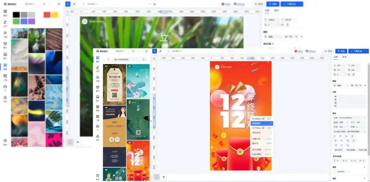
Task: Choose highlighted 'move to top' context menu item
Action: (x=261, y=123)
